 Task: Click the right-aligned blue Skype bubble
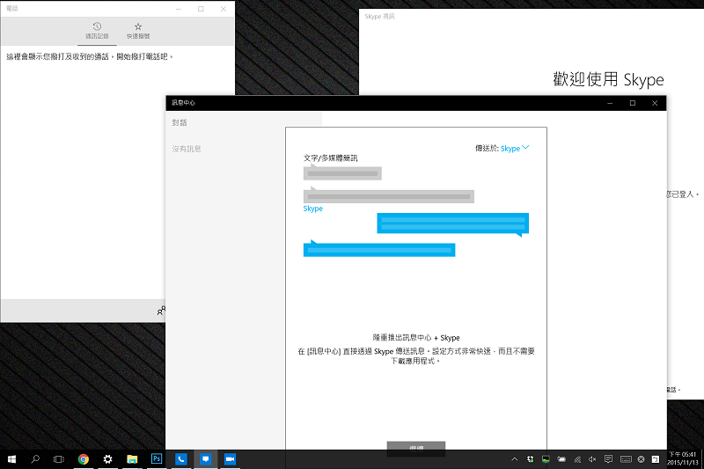click(x=453, y=224)
